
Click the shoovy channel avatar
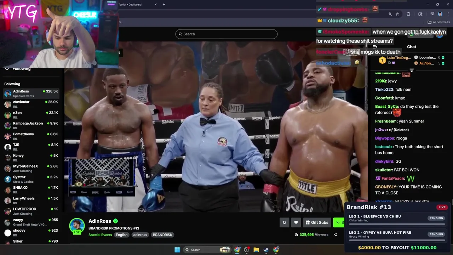click(8, 233)
